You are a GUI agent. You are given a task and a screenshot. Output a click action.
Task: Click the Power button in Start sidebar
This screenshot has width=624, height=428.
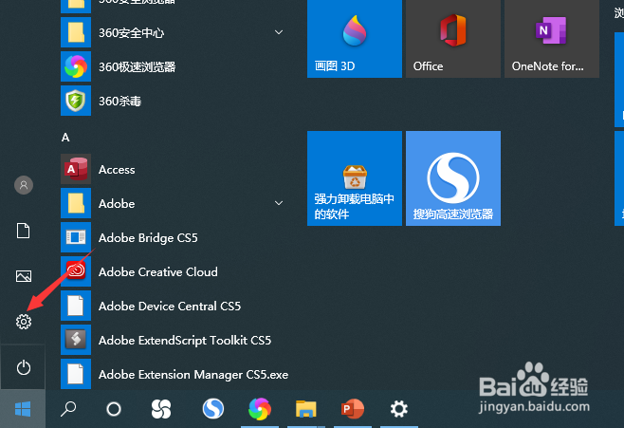click(24, 367)
